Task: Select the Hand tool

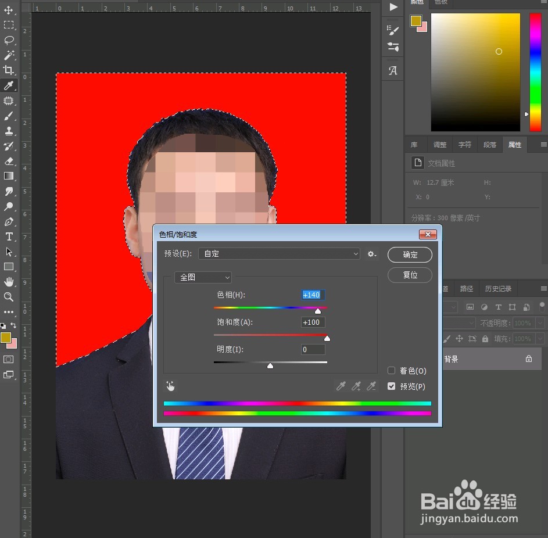Action: [8, 282]
